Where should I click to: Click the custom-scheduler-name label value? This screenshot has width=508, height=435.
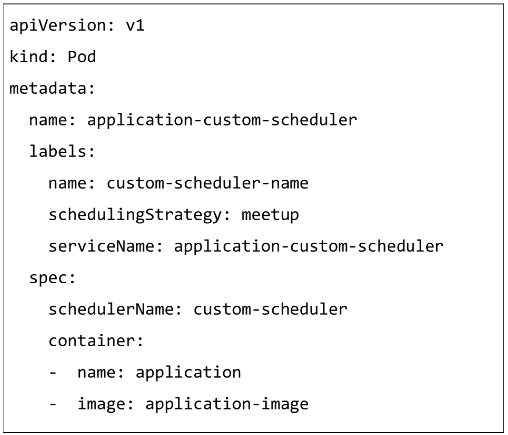click(x=208, y=183)
